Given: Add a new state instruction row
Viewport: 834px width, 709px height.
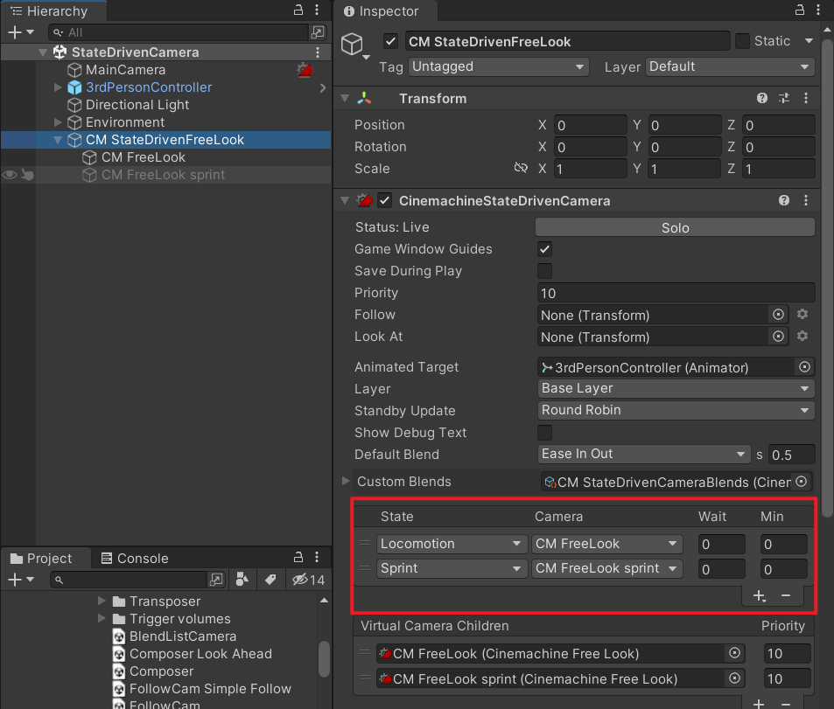Looking at the screenshot, I should click(x=760, y=596).
